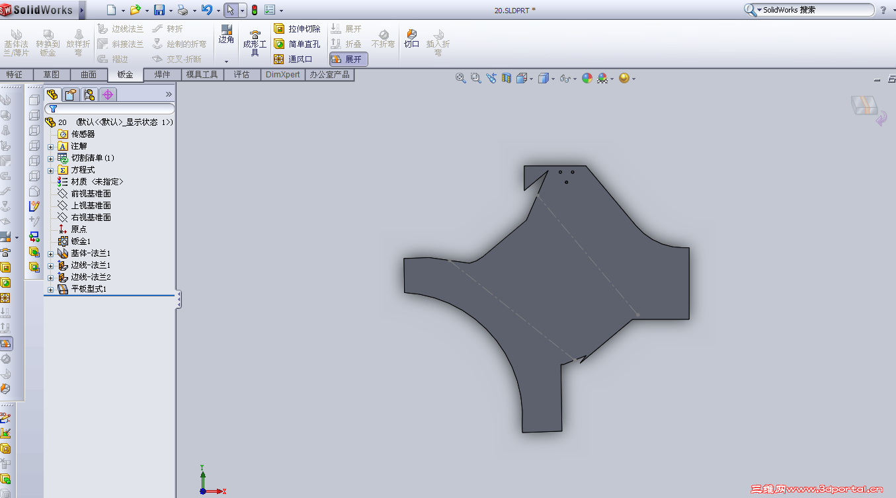Zoom to fit using the magnifier icon
Viewport: 896px width, 498px height.
tap(461, 78)
